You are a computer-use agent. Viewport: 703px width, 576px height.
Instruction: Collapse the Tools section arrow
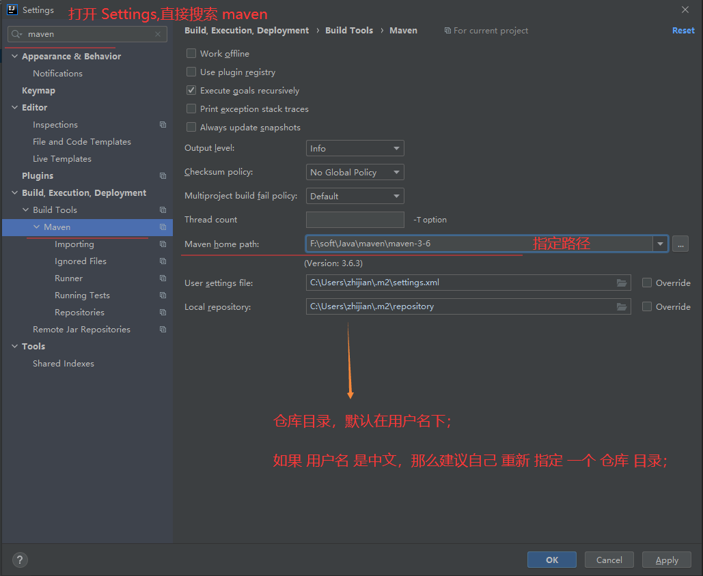14,346
